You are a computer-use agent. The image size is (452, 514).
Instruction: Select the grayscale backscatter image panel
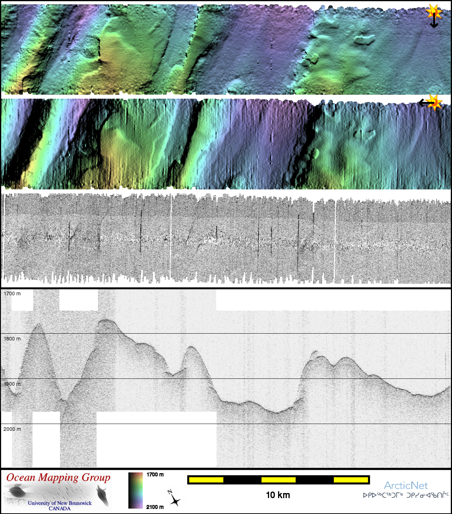(226, 239)
